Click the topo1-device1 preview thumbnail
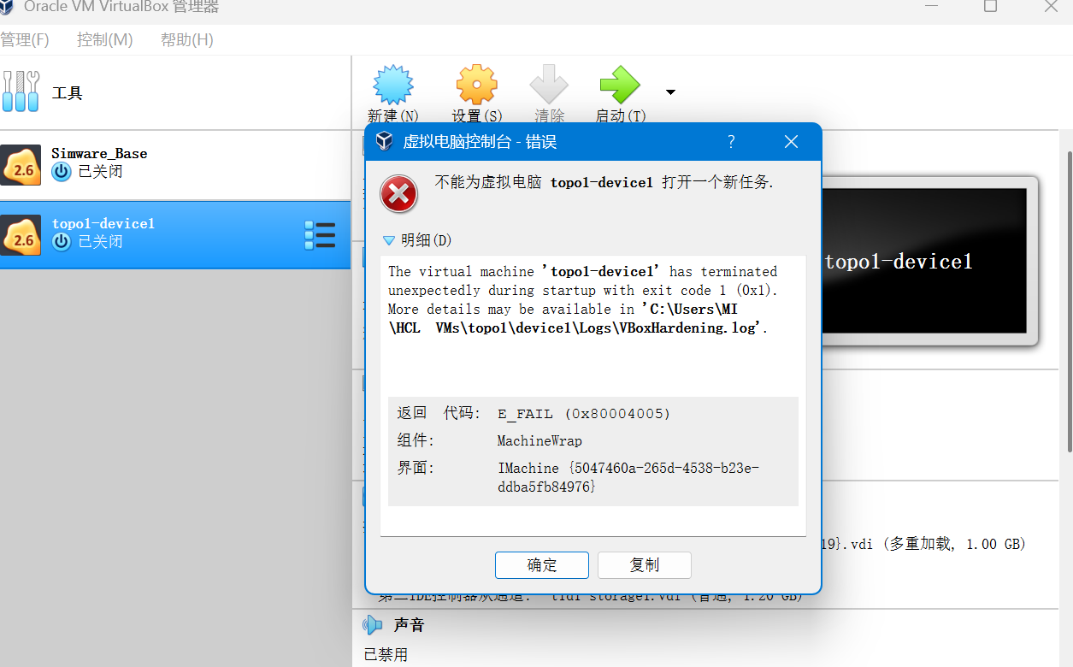The image size is (1073, 667). click(x=923, y=261)
